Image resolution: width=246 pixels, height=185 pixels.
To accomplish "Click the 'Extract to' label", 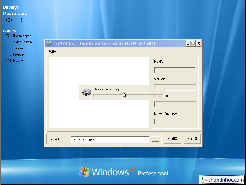I will pyautogui.click(x=56, y=139).
